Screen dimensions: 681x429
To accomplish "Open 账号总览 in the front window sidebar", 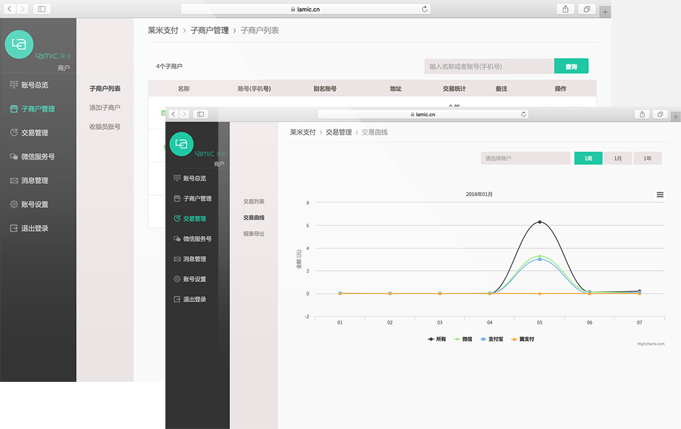I will point(190,179).
